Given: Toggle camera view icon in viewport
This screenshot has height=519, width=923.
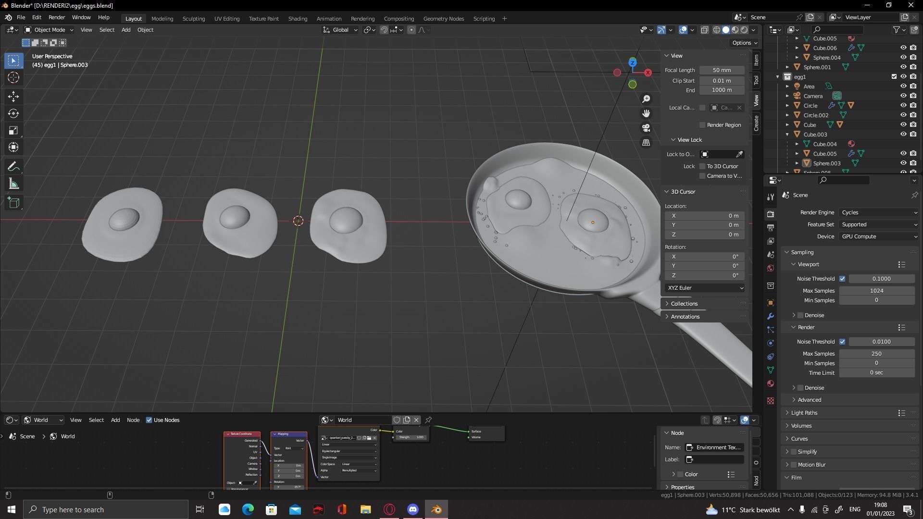Looking at the screenshot, I should [646, 128].
